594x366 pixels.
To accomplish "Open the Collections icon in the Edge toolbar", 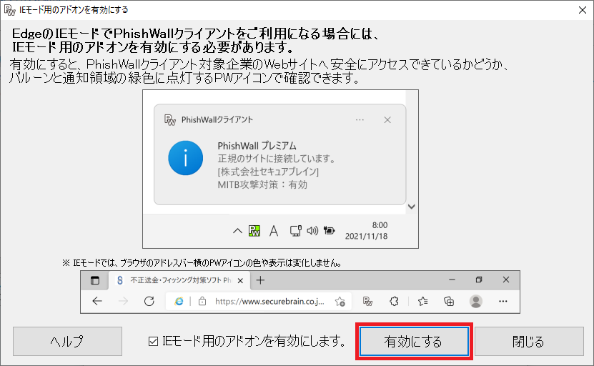I will (x=449, y=301).
